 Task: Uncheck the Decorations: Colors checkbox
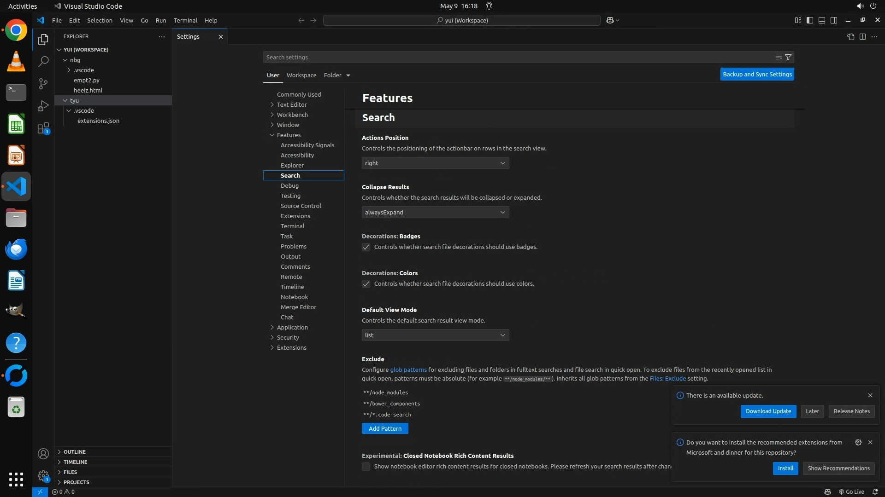pyautogui.click(x=366, y=284)
